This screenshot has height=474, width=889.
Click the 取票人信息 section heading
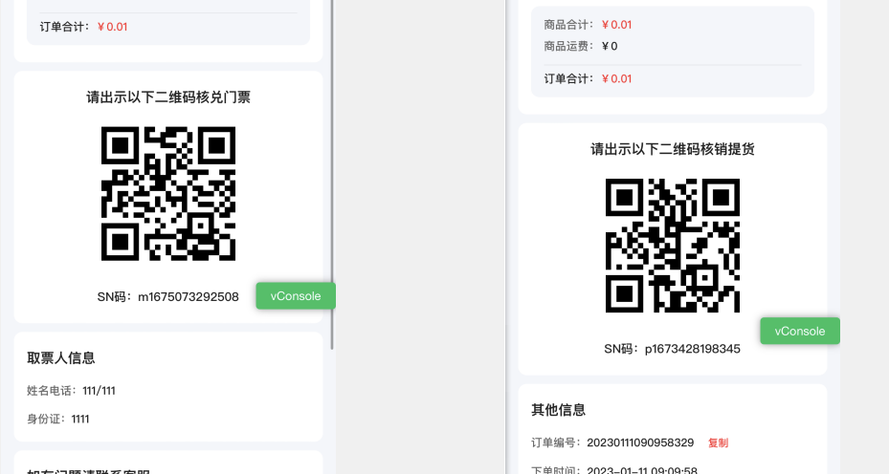(61, 358)
